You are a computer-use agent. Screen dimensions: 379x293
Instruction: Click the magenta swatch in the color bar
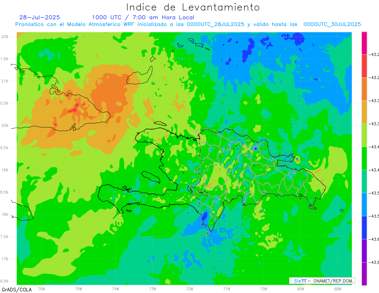pos(364,43)
